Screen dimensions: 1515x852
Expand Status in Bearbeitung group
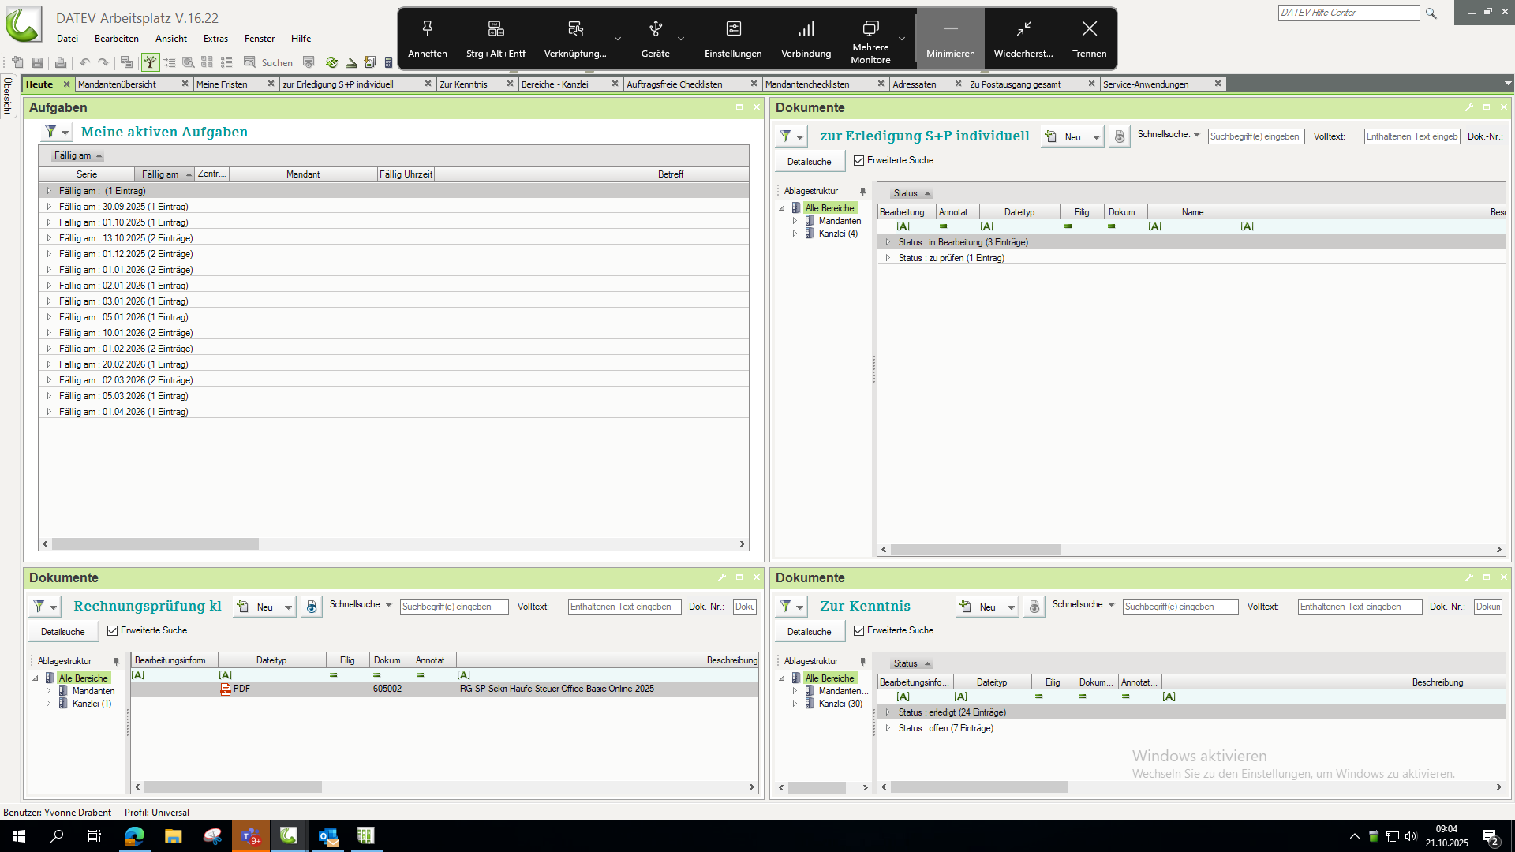pos(888,242)
